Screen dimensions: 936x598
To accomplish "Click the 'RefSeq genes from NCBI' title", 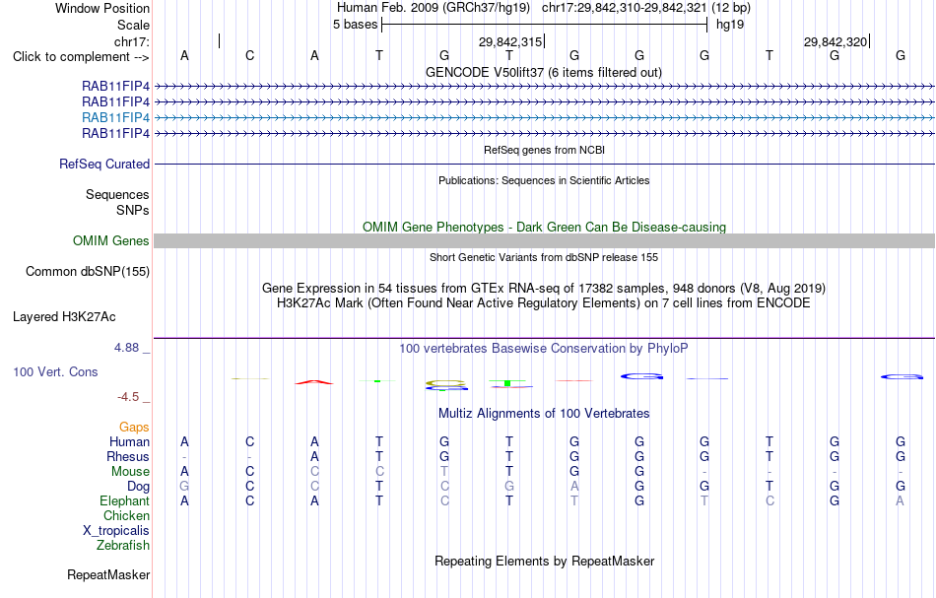I will (545, 150).
